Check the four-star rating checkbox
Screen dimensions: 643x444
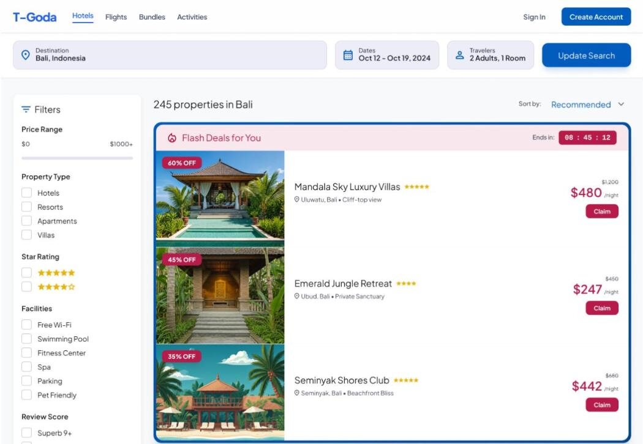point(27,287)
